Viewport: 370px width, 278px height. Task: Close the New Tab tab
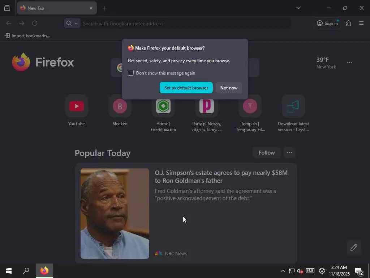point(91,8)
